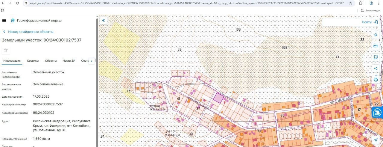The height and width of the screenshot is (147, 383).
Task: Click map label 109
Action: click(x=285, y=47)
